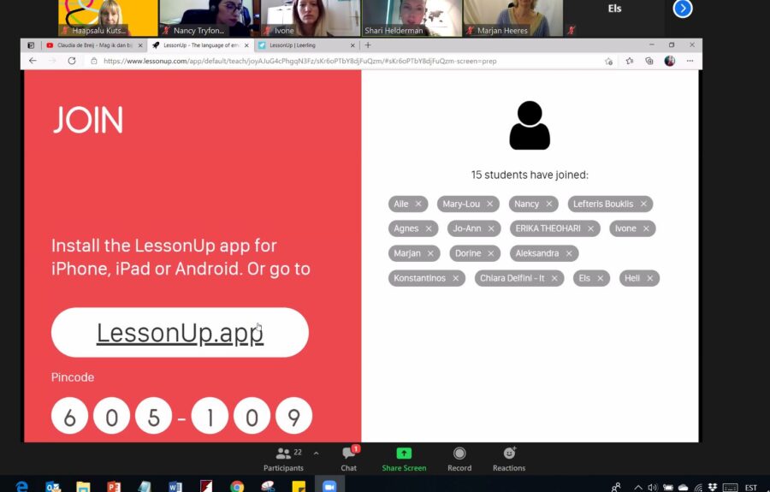Show hidden system tray icons
Viewport: 770px width, 492px height.
click(638, 487)
